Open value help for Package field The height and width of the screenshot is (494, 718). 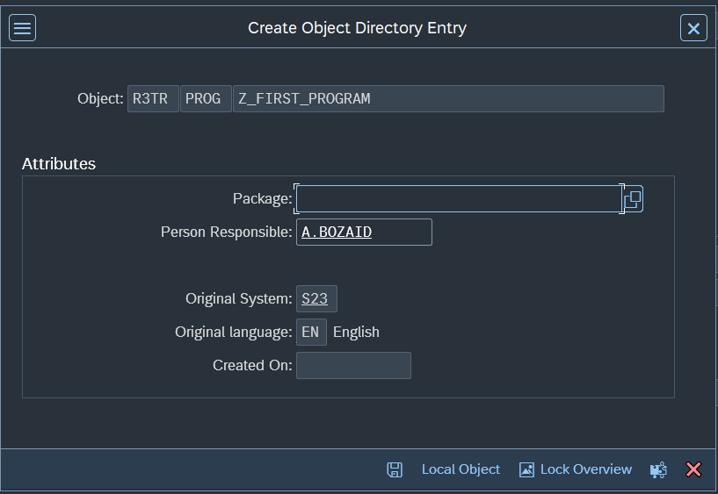(634, 199)
